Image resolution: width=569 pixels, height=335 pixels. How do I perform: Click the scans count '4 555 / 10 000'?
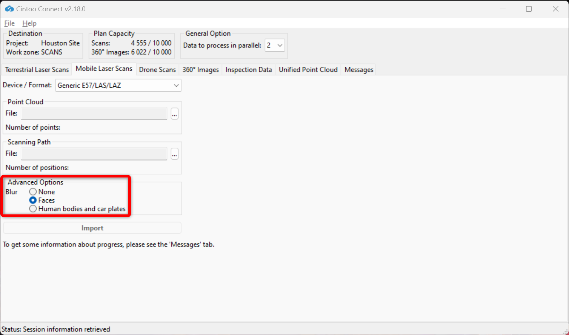tap(151, 43)
